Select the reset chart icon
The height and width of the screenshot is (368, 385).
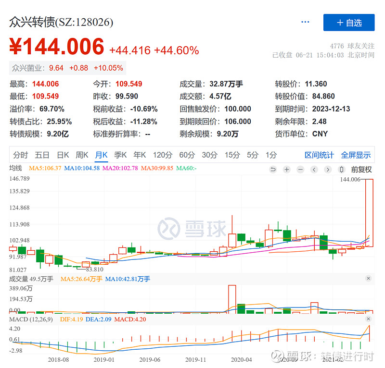pos(273,170)
